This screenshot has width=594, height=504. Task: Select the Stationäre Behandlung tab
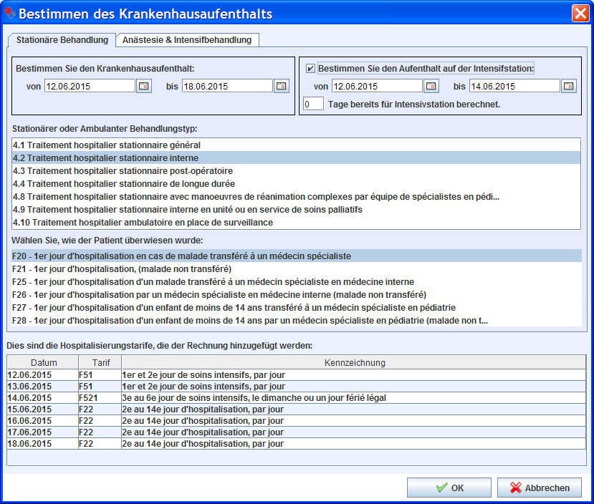tap(62, 40)
